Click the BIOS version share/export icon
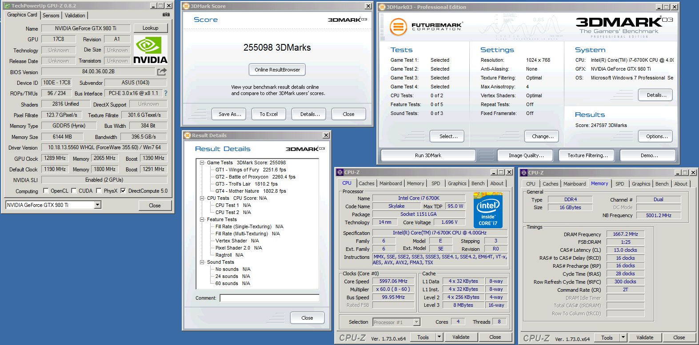 (162, 71)
